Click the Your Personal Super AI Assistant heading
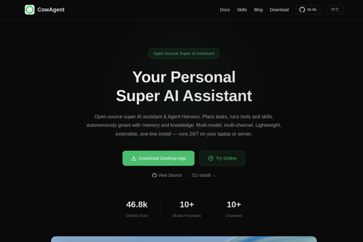Image resolution: width=363 pixels, height=242 pixels. coord(184,86)
